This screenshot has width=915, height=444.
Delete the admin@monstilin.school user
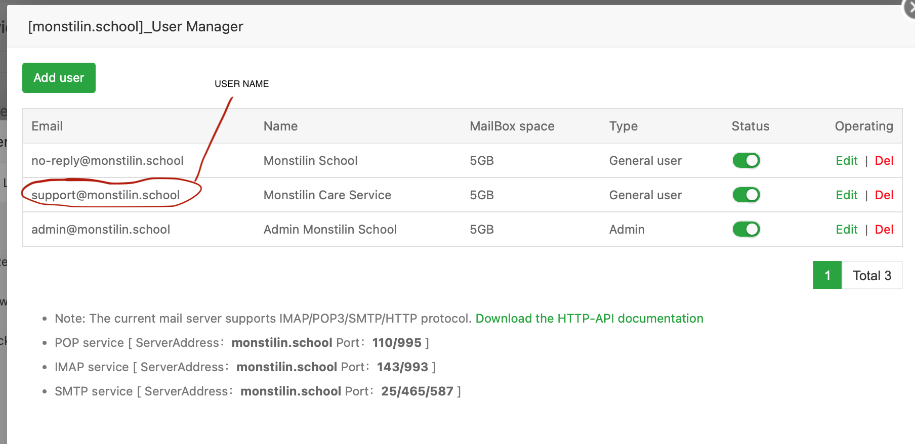[x=884, y=230]
